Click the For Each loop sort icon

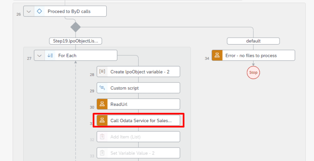[x=50, y=56]
